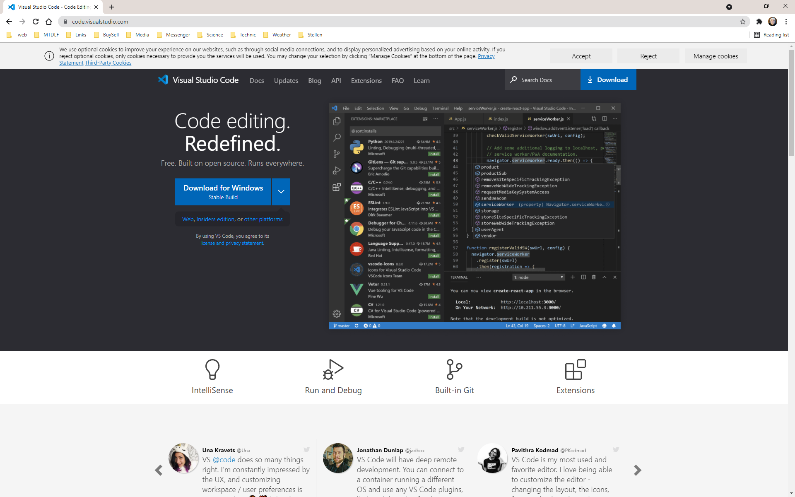Focus the Search Docs field
Viewport: 795px width, 497px height.
(x=542, y=80)
